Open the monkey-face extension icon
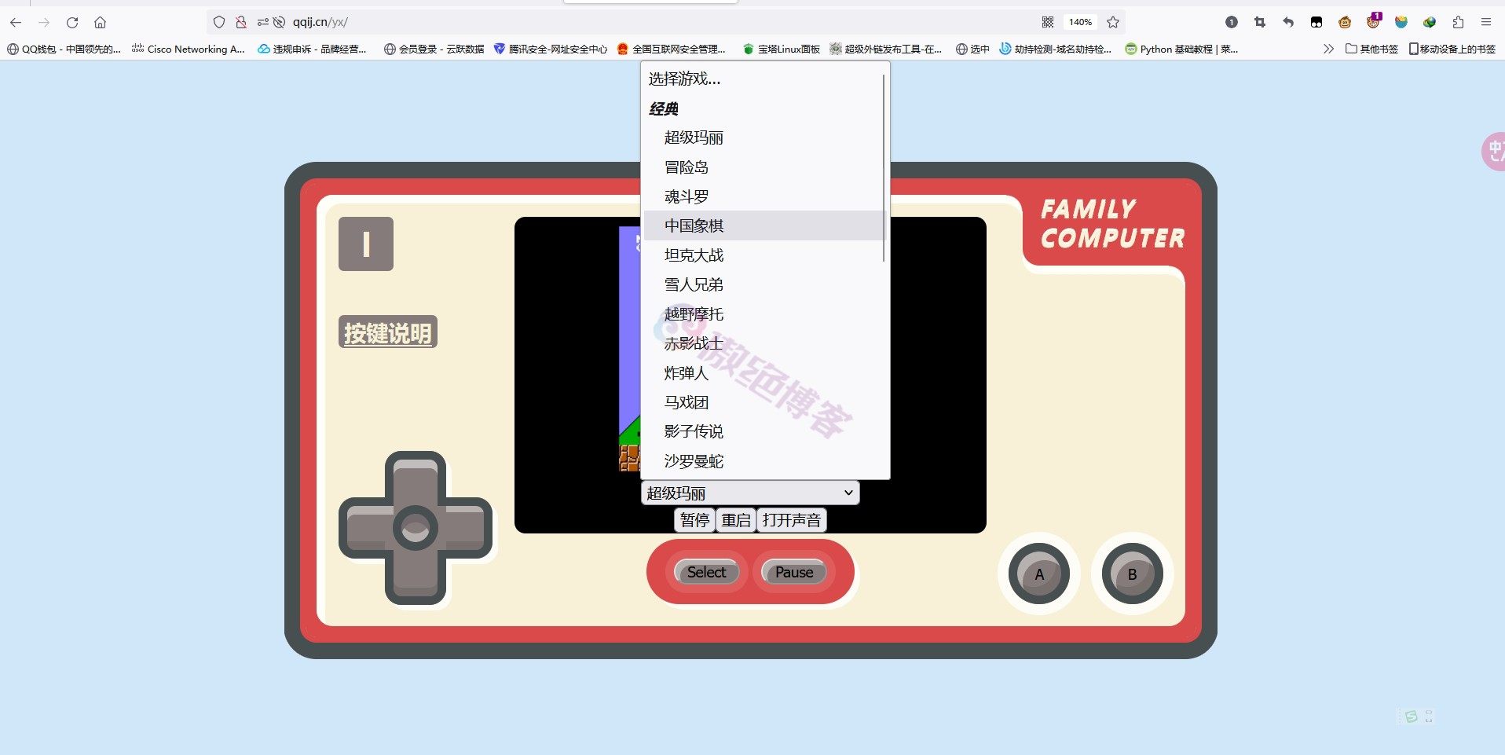Image resolution: width=1505 pixels, height=755 pixels. (1345, 22)
